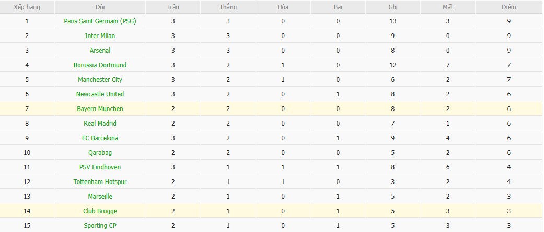
Task: Open Bayern Munchen team page
Action: click(100, 109)
